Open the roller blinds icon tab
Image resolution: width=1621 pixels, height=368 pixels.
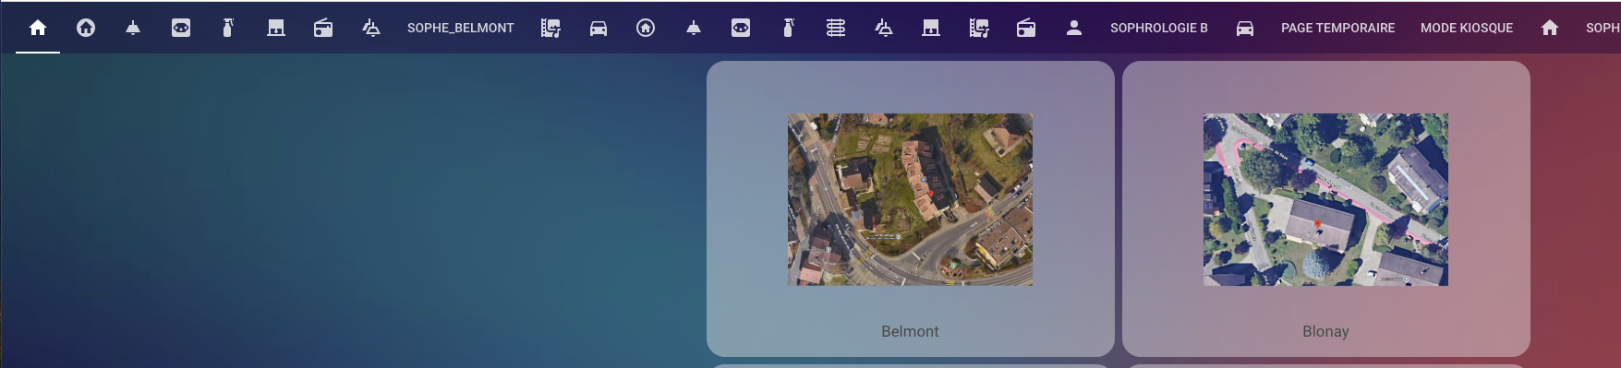tap(836, 28)
